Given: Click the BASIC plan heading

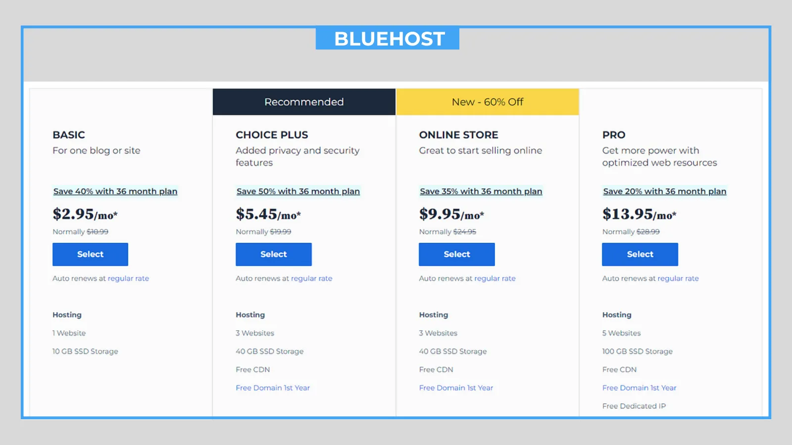Looking at the screenshot, I should [x=69, y=135].
